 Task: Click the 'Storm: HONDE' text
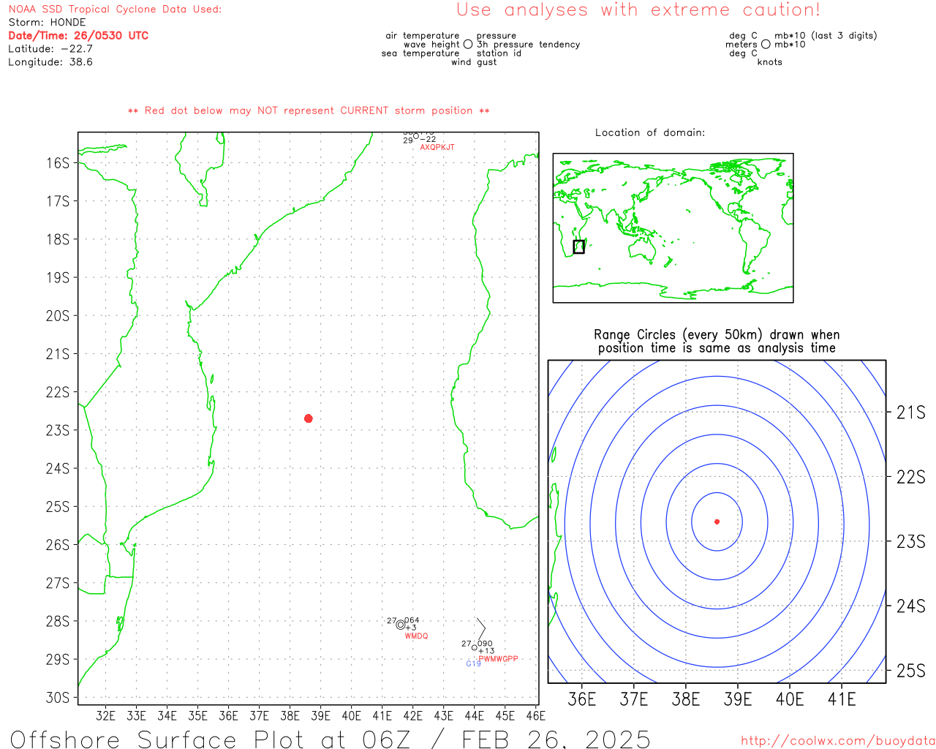tap(47, 23)
